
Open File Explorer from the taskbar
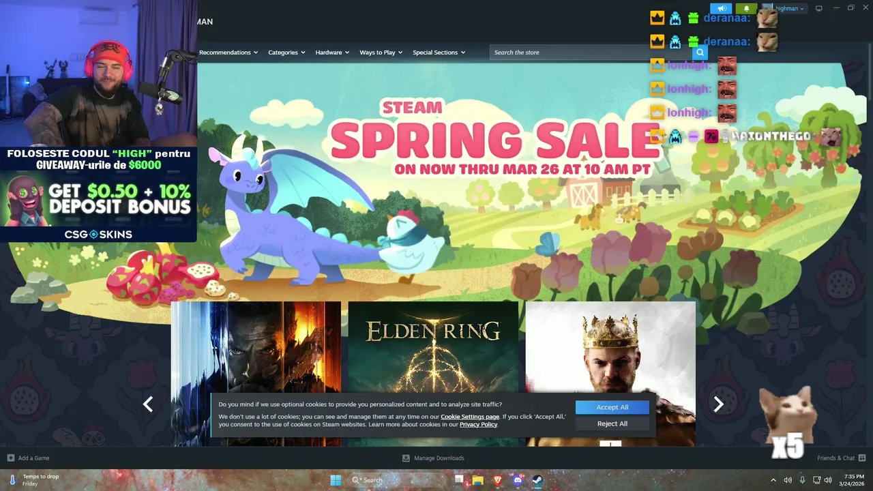pyautogui.click(x=477, y=480)
